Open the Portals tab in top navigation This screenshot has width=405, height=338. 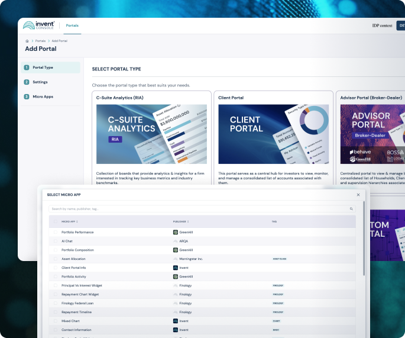tap(72, 25)
